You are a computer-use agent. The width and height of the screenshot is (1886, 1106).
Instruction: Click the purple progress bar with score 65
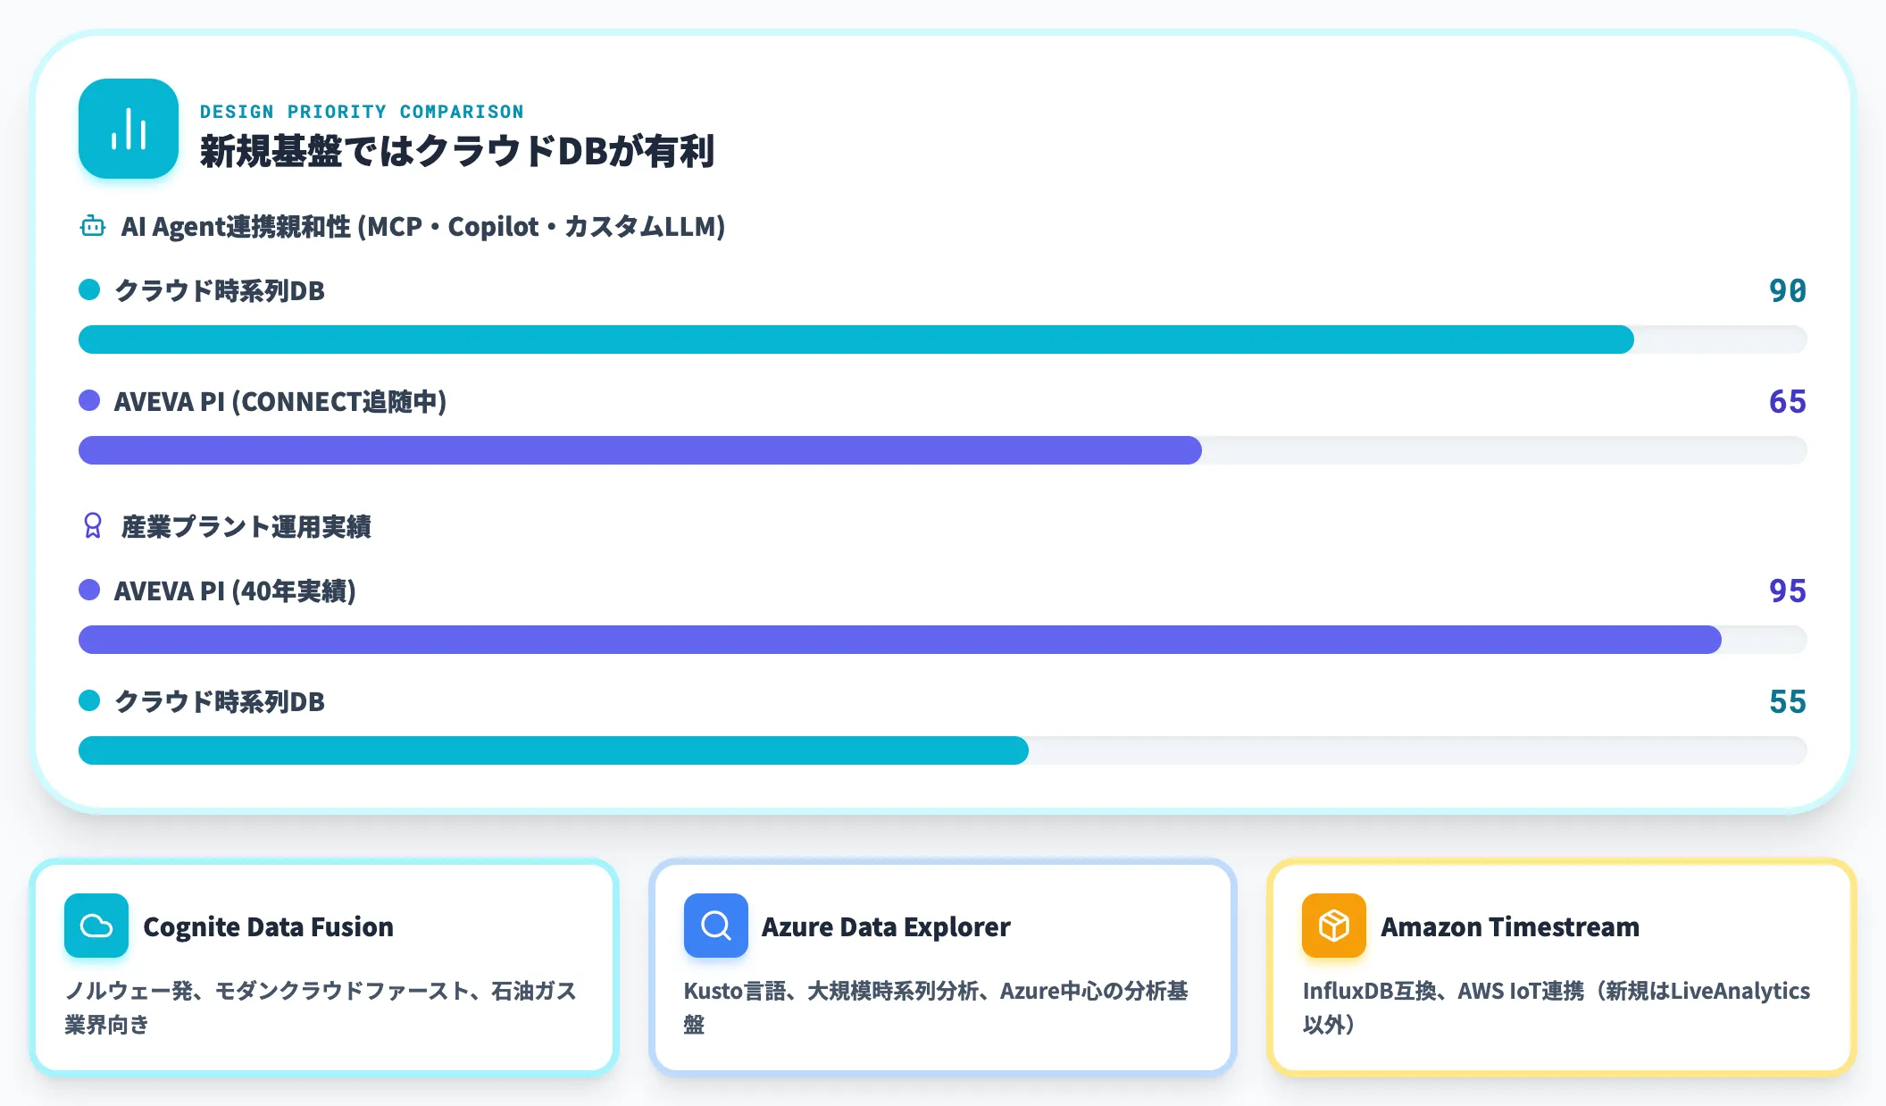coord(943,450)
